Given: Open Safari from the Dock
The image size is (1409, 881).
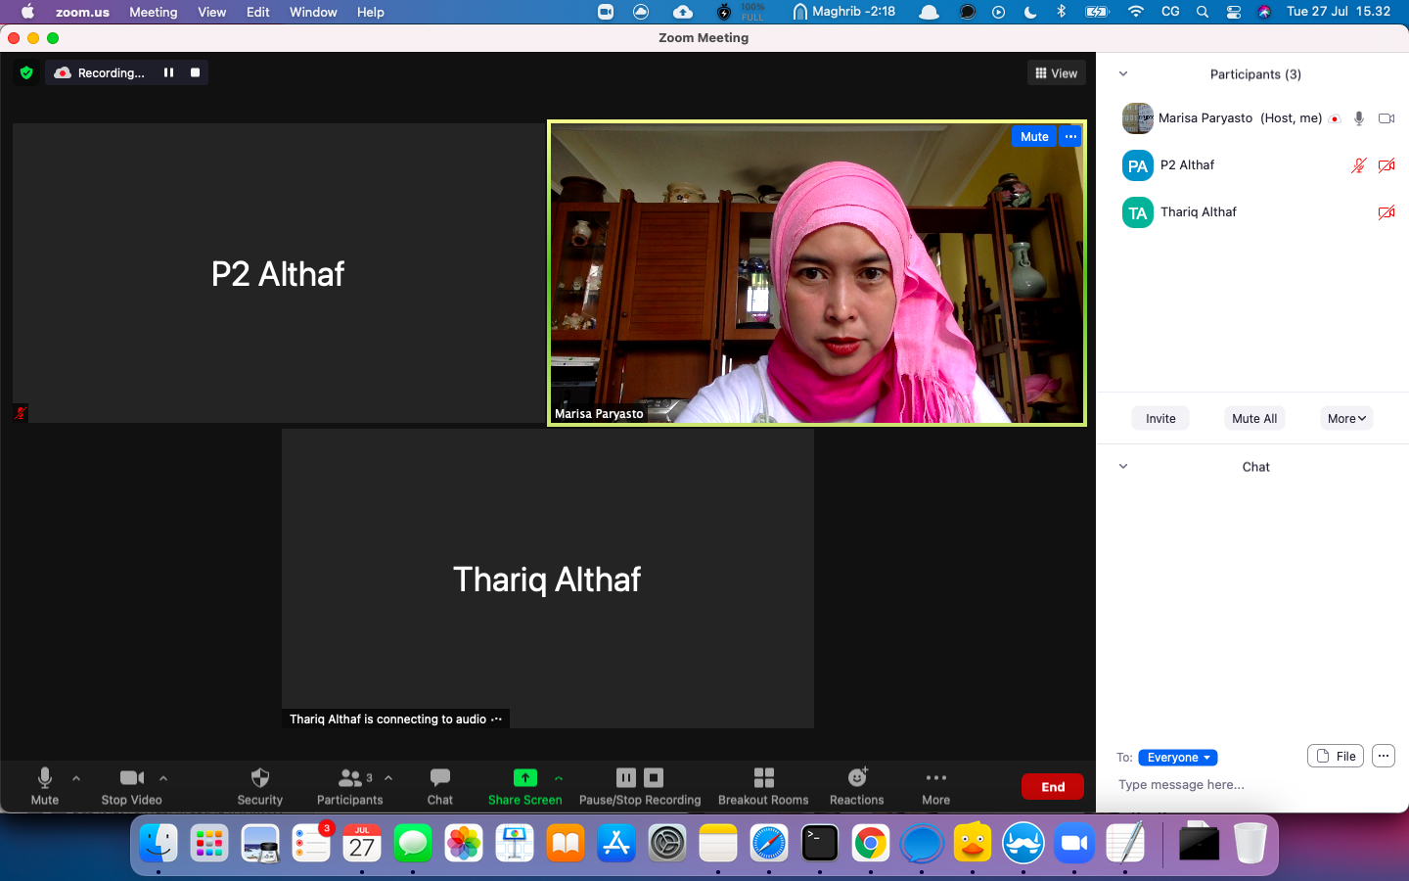Looking at the screenshot, I should pos(769,843).
